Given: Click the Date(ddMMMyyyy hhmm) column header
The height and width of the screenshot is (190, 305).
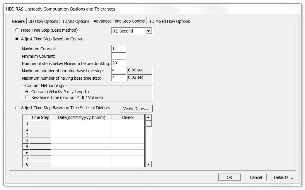Looking at the screenshot, I should pos(81,117).
